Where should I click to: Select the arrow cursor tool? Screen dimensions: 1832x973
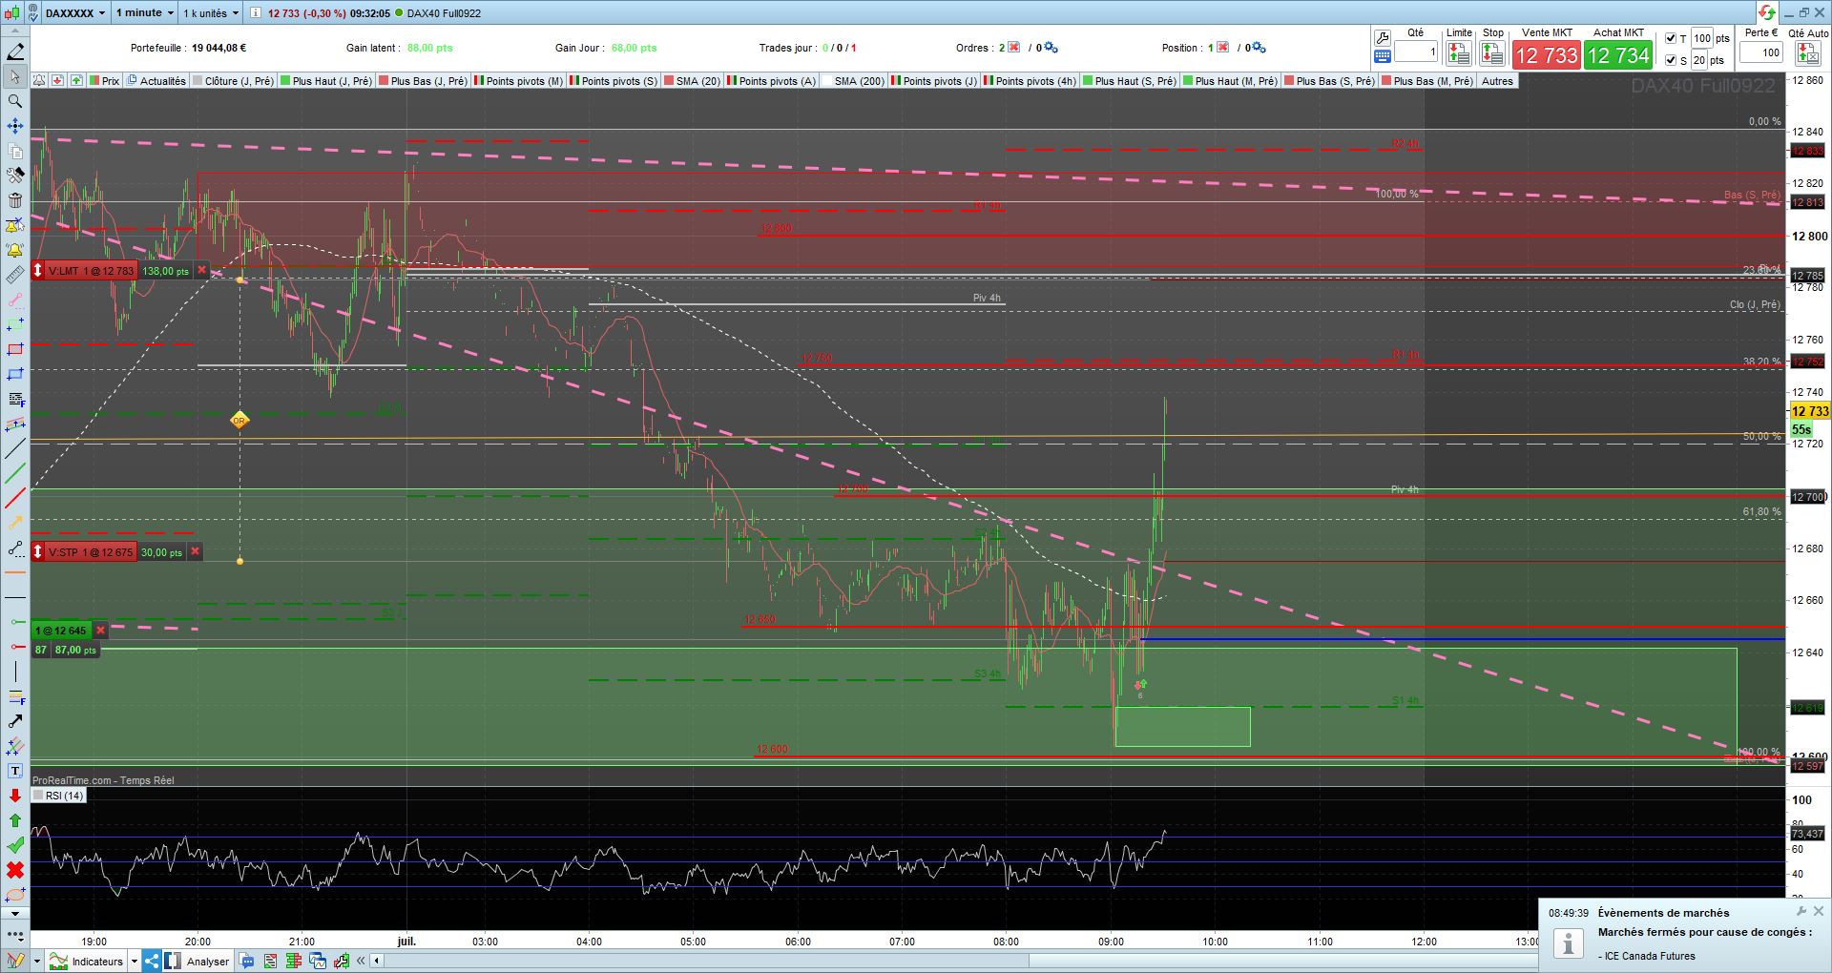(15, 76)
